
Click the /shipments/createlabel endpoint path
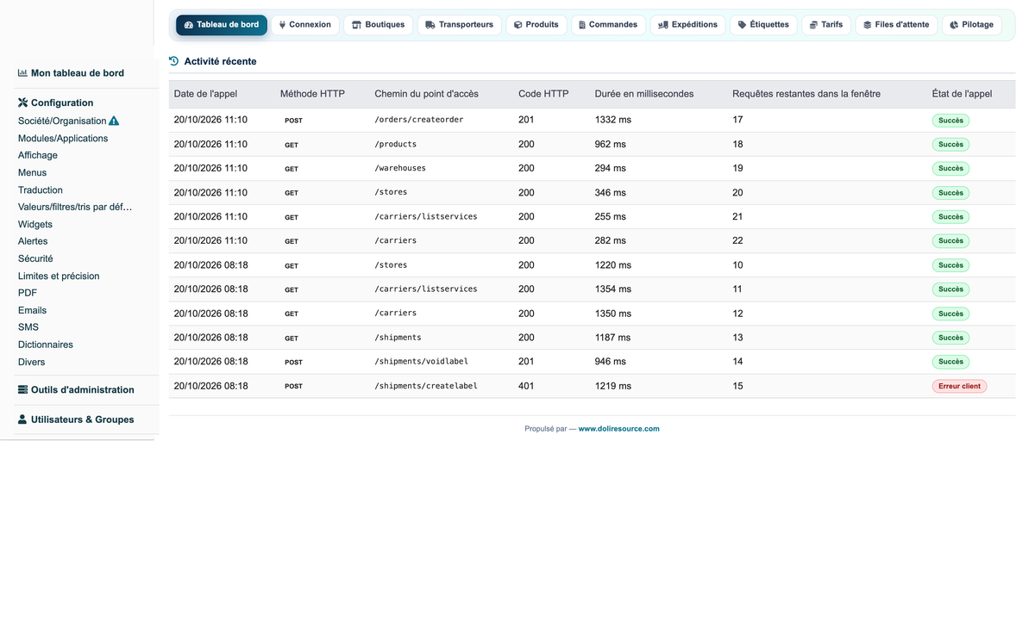(426, 386)
